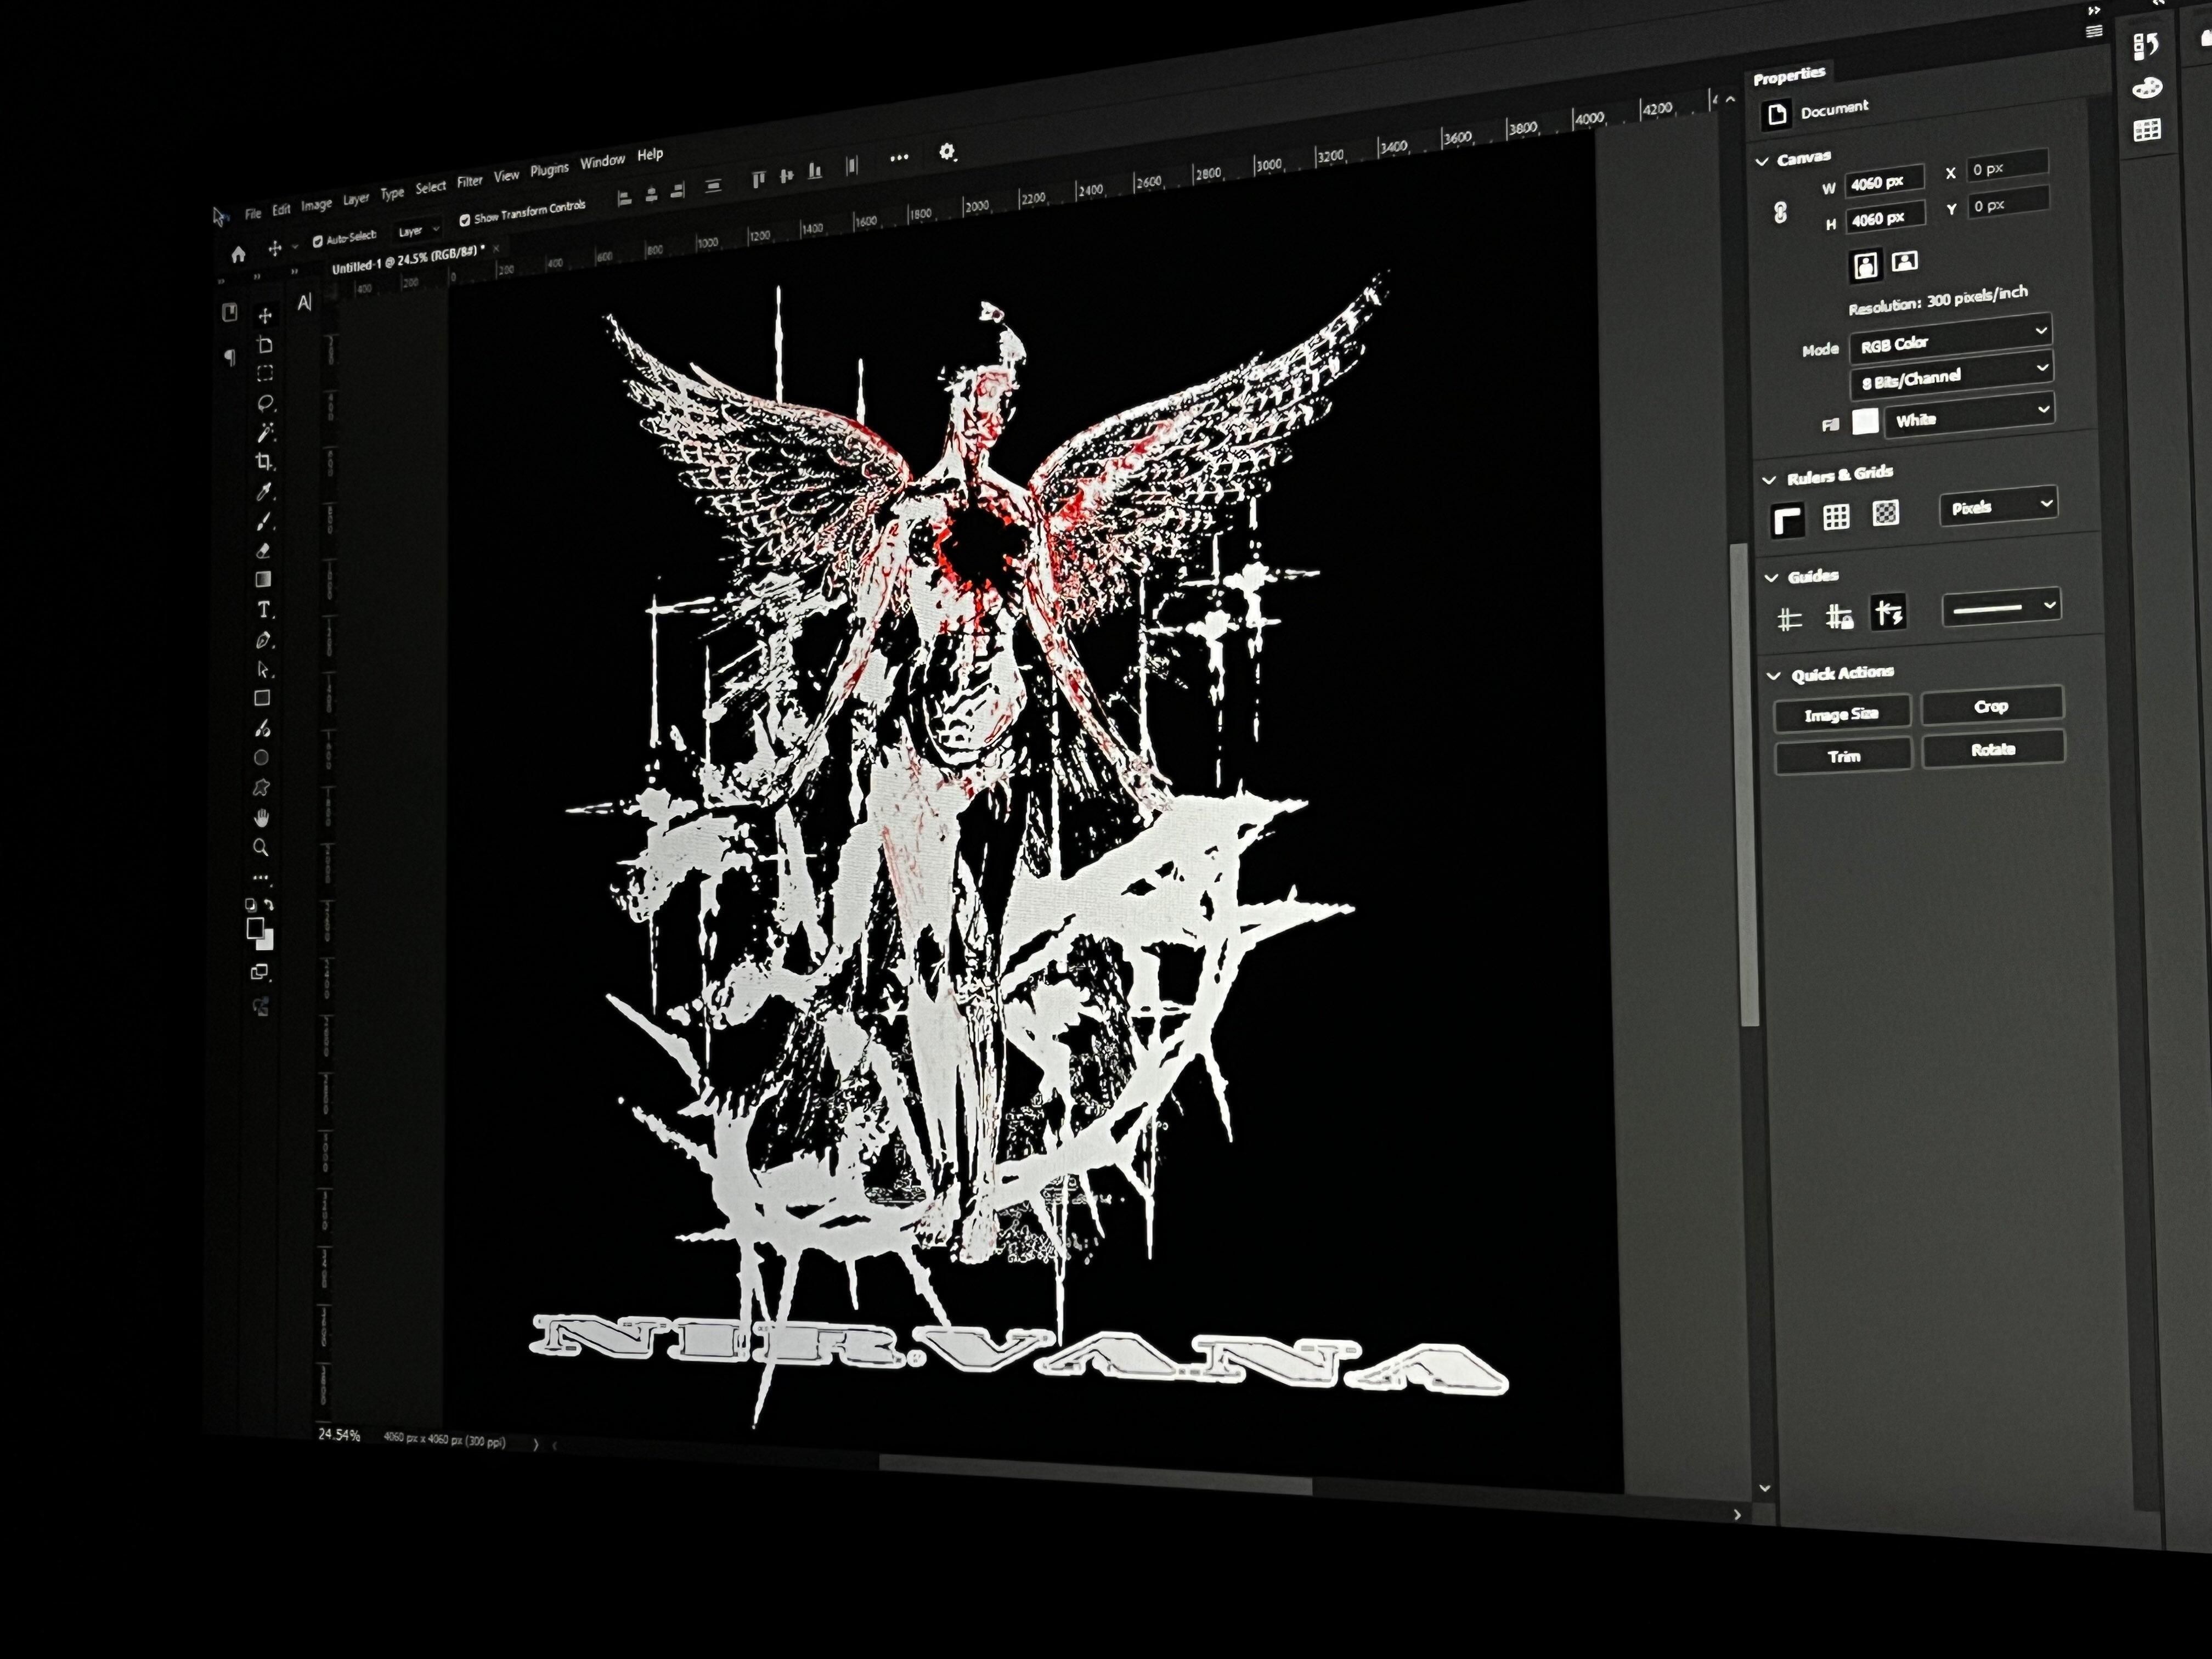Open the Color panel palette icon
The height and width of the screenshot is (1659, 2212).
point(2147,88)
